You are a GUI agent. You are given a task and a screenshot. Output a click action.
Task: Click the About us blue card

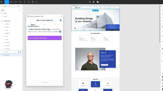107,59
